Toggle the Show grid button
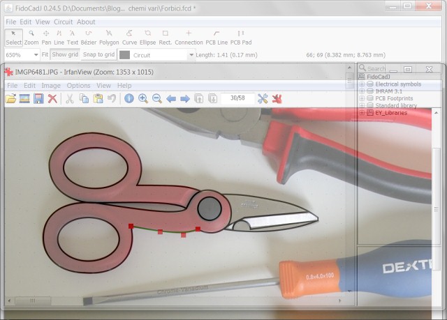The image size is (447, 320). pos(65,54)
